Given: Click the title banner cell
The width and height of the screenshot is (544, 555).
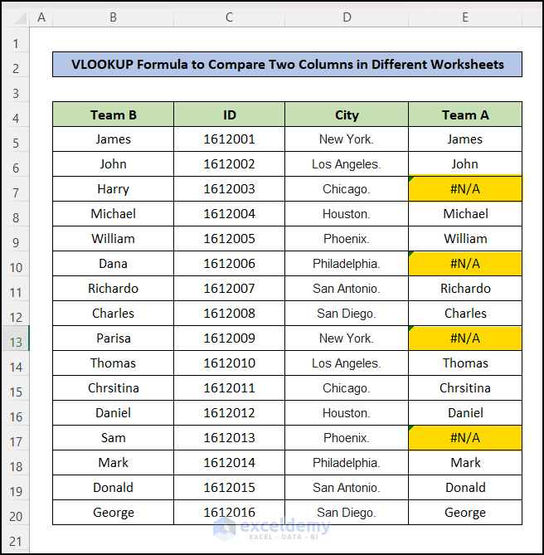Looking at the screenshot, I should 287,65.
